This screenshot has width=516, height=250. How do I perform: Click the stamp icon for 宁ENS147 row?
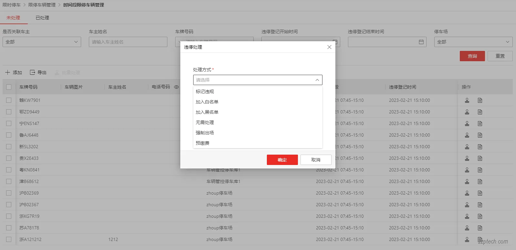(x=467, y=123)
